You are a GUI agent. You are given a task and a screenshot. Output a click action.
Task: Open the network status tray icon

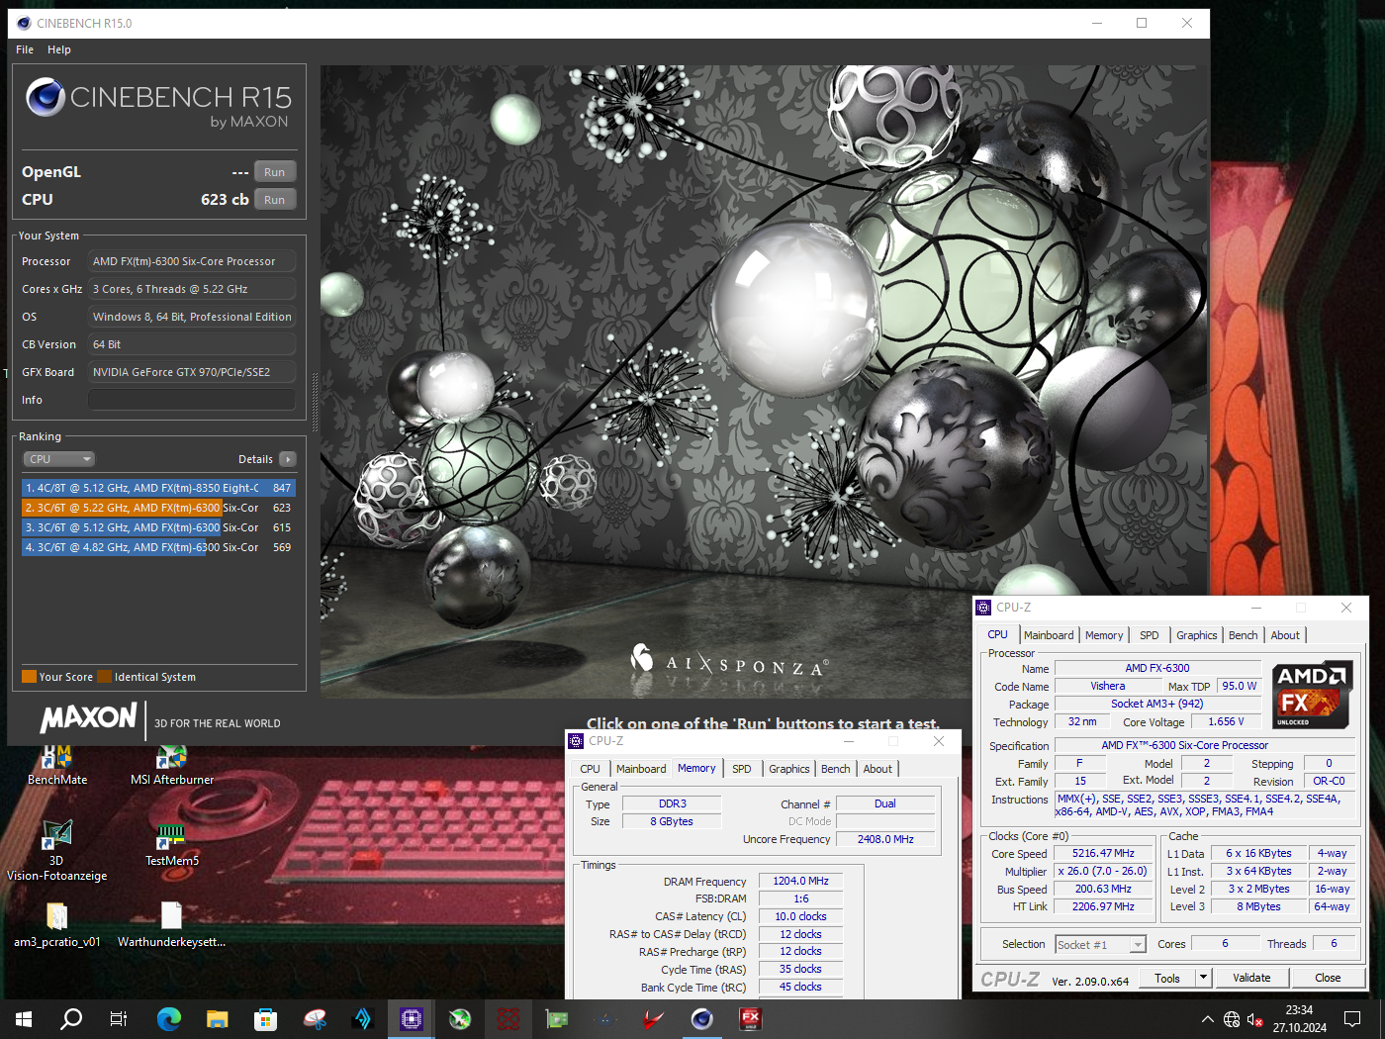1232,1019
